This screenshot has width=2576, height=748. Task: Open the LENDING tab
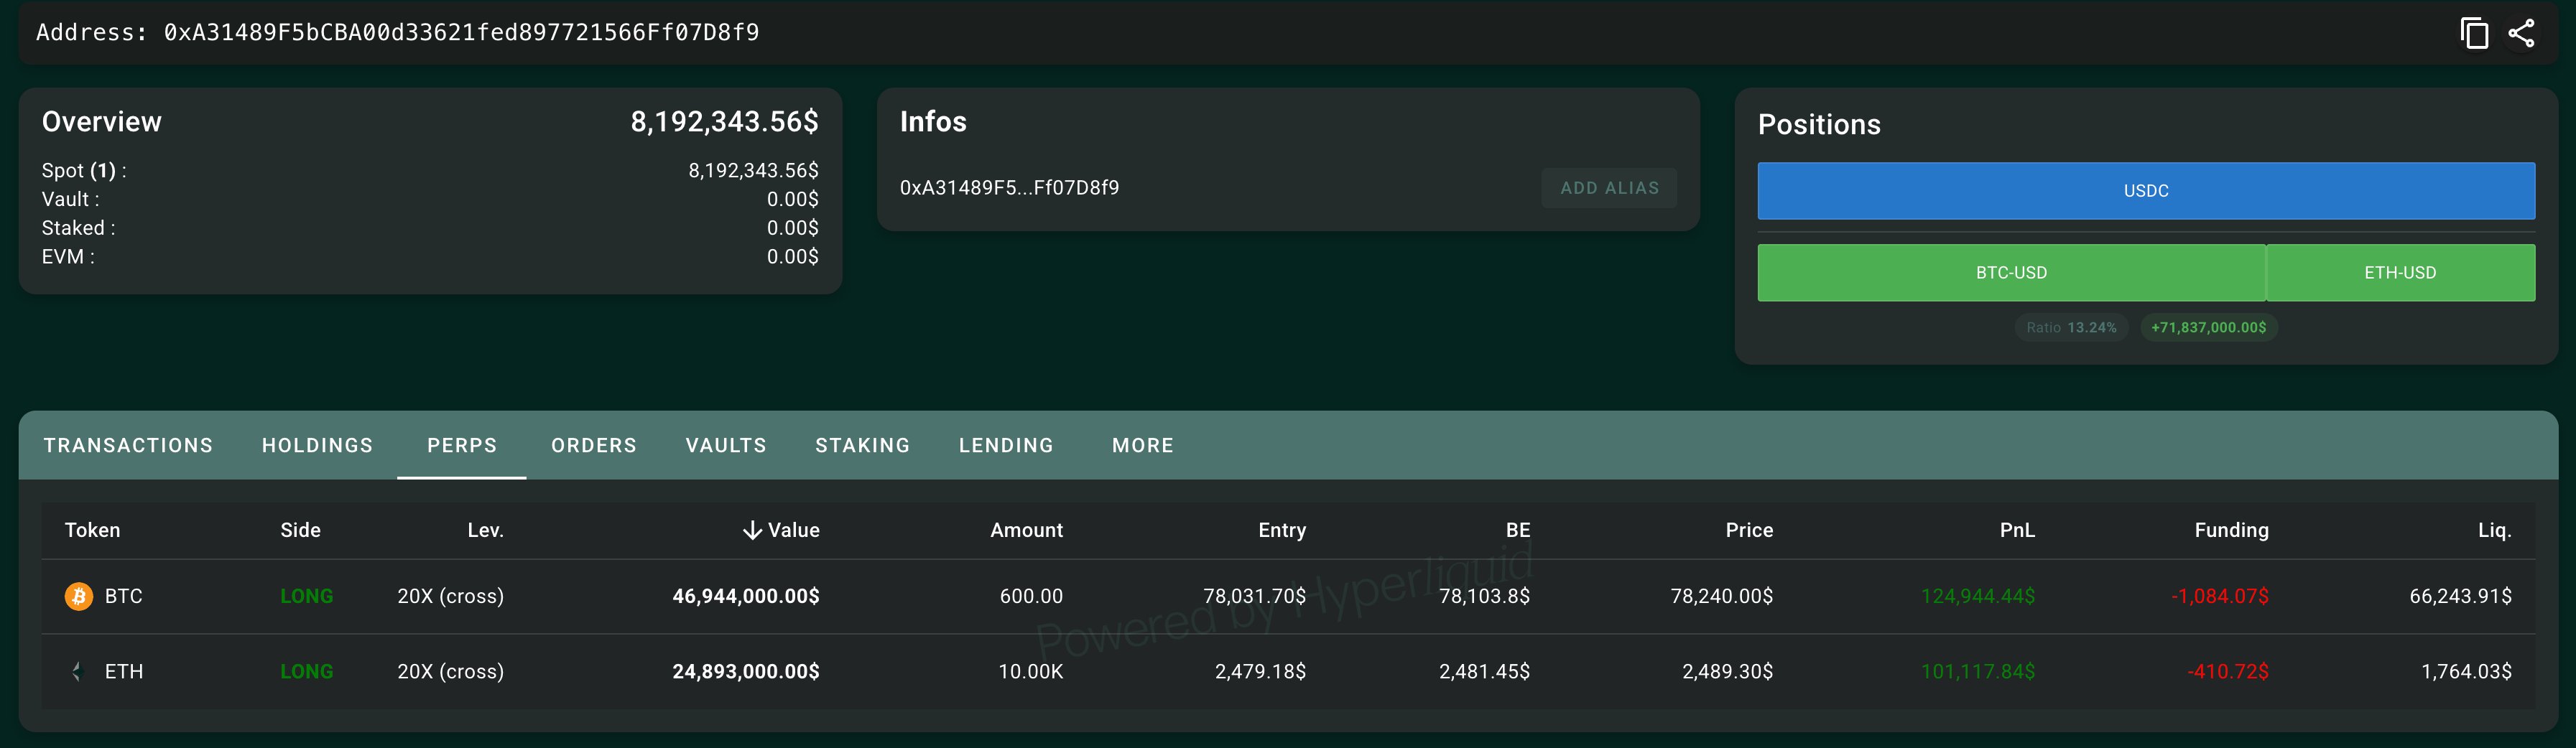1006,445
